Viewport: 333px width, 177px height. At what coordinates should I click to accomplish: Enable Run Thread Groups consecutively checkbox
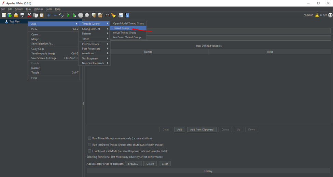(x=89, y=138)
